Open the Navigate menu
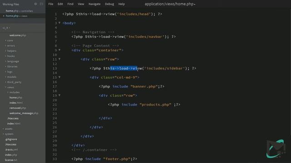Image resolution: width=291 pixels, height=163 pixels. [95, 4]
